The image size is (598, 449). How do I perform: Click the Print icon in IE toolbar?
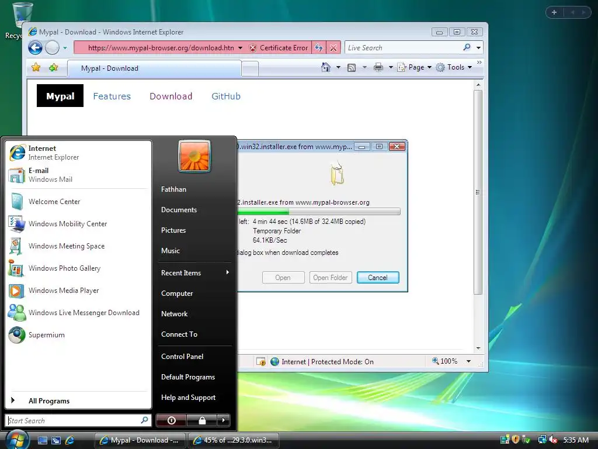tap(378, 68)
